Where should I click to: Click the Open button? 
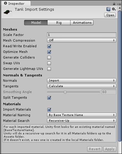[x=110, y=15]
